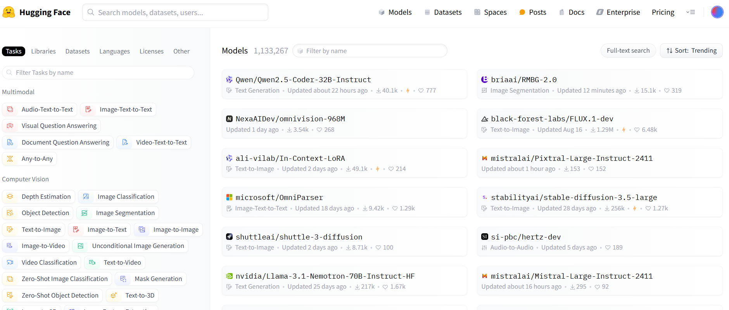Go to Models in top navigation
This screenshot has width=729, height=310.
click(x=395, y=12)
